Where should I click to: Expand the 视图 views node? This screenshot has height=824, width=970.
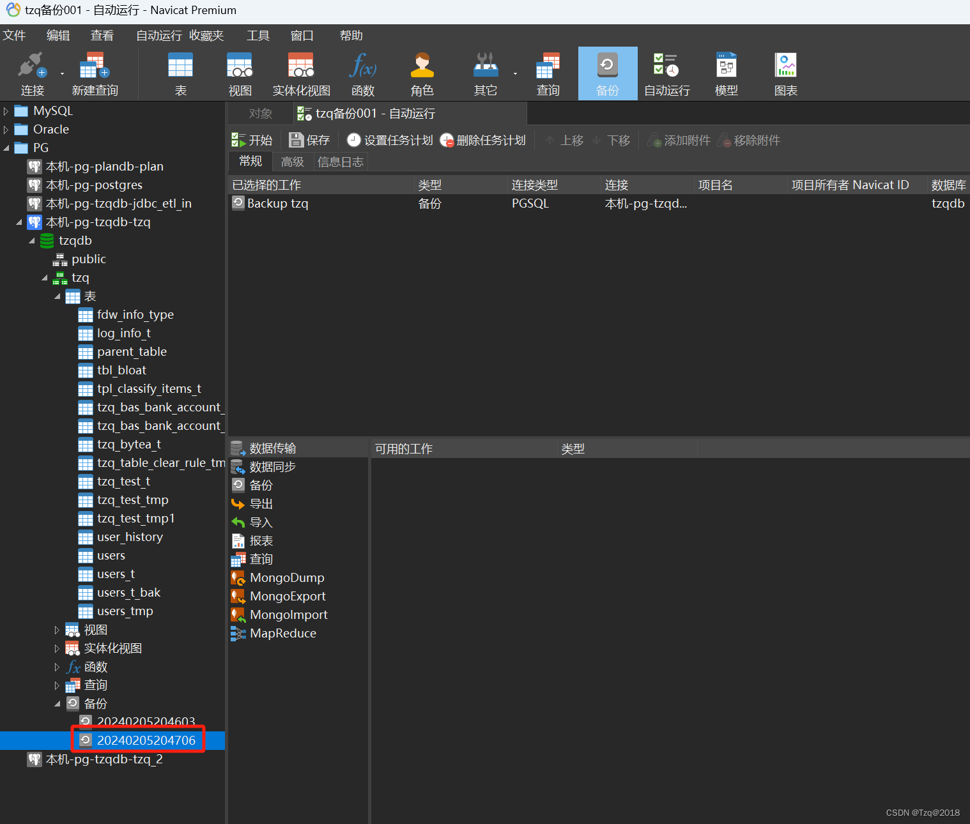click(57, 630)
